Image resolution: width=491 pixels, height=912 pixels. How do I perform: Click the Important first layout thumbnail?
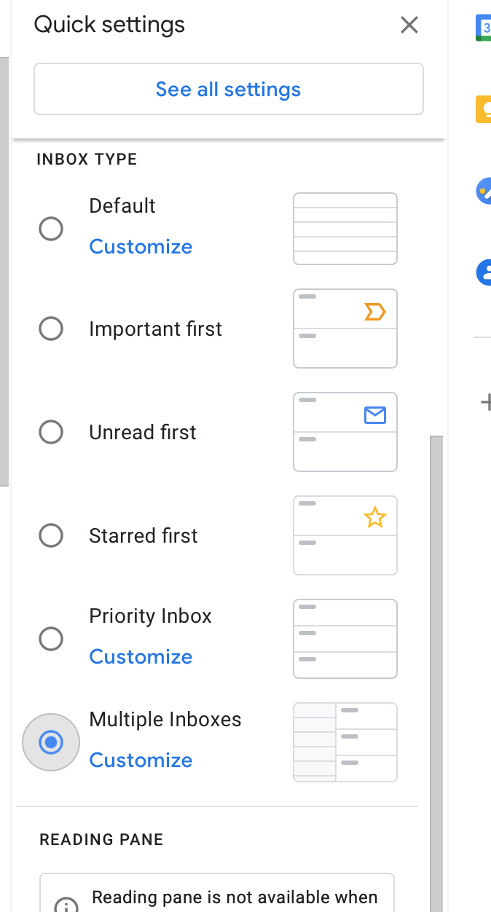[345, 329]
